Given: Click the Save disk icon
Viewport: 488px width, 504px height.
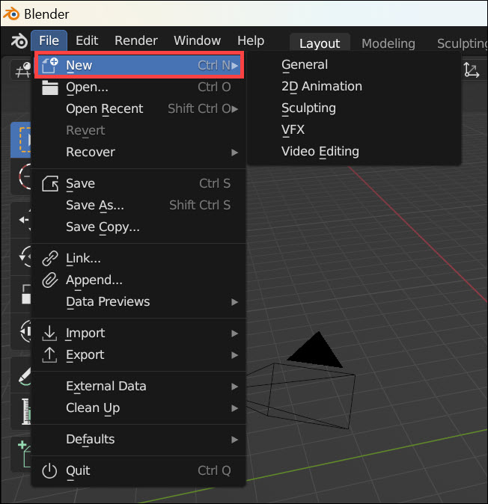Looking at the screenshot, I should pyautogui.click(x=50, y=183).
